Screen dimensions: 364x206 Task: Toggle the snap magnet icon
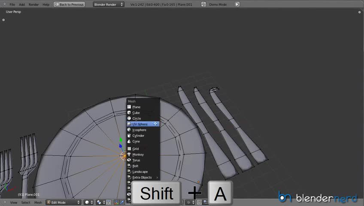click(x=199, y=203)
